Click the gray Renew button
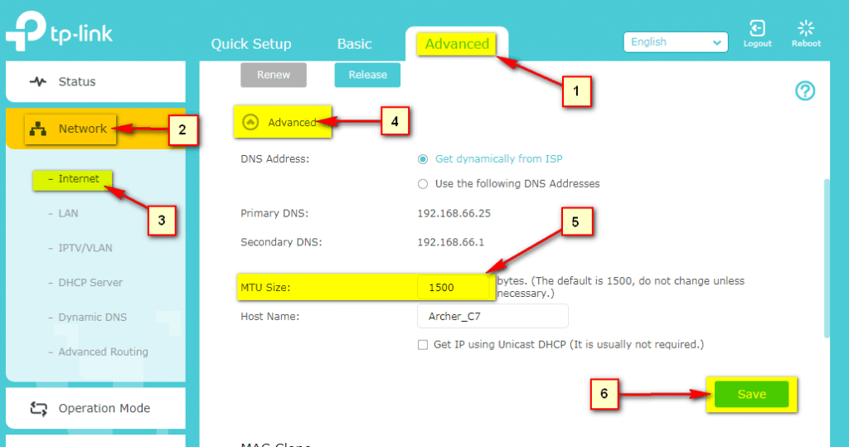849x447 pixels. (x=274, y=75)
